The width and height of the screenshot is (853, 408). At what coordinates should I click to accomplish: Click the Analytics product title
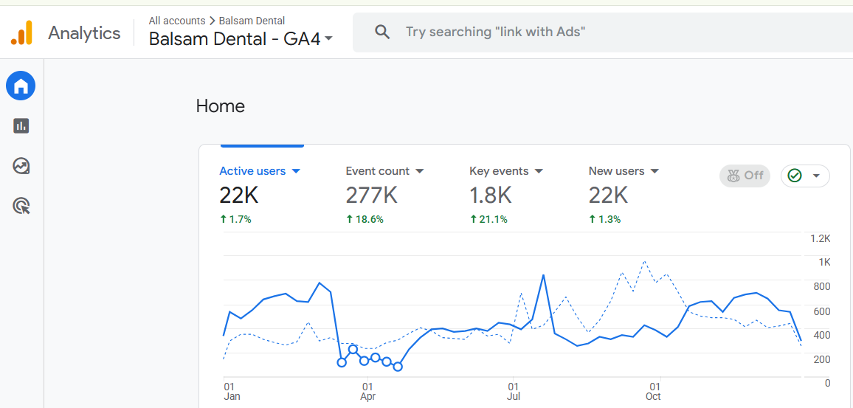pos(84,33)
